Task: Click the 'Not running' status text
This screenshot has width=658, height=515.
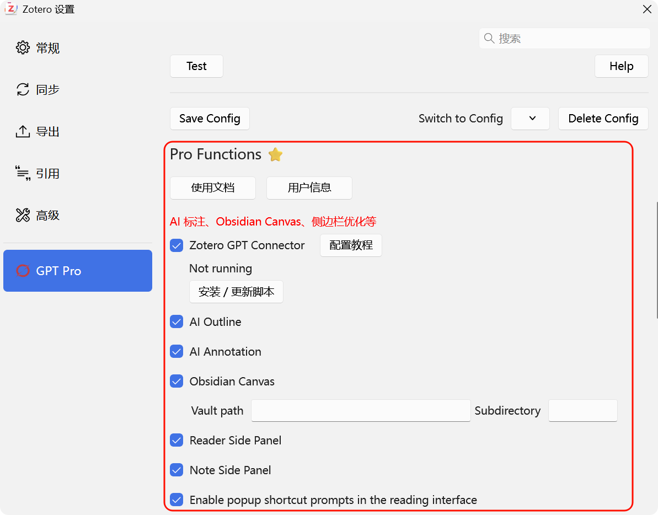Action: tap(221, 269)
